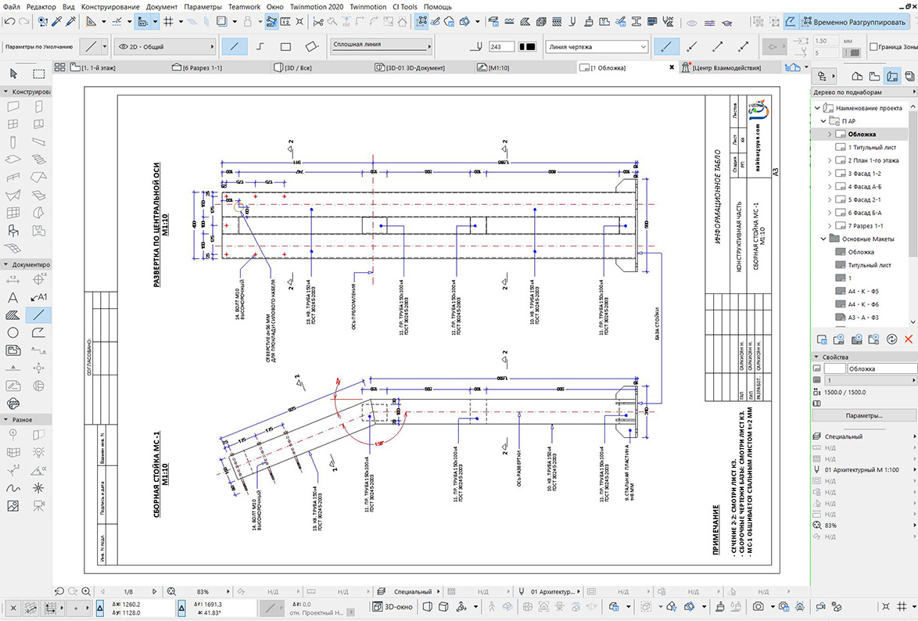Open the tab overview grid icon
Viewport: 918px width, 621px height.
click(59, 67)
